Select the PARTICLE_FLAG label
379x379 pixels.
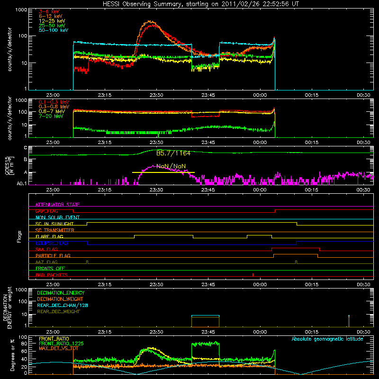53,255
